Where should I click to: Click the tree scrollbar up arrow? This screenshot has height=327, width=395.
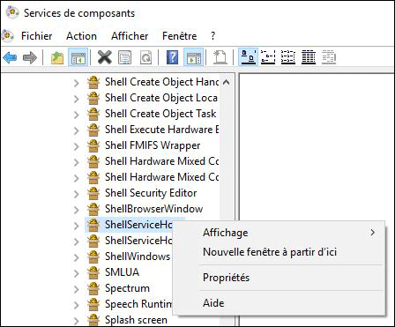(x=227, y=82)
